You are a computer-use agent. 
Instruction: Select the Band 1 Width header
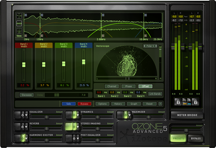24,45
